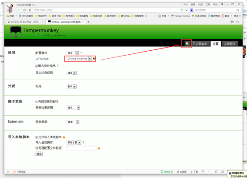Toggle 允许导入本地脚本 checkbox
The height and width of the screenshot is (178, 247).
tap(37, 137)
